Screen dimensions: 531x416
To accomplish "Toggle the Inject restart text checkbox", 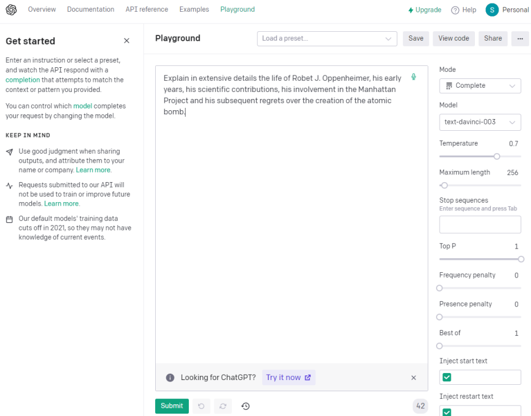I will click(x=447, y=412).
